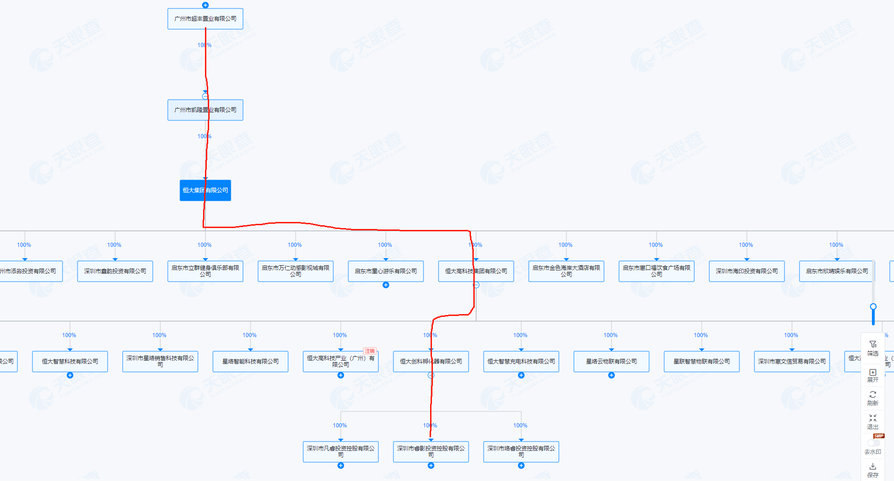Open 启东市童心游乐有限公司 node

tap(386, 271)
